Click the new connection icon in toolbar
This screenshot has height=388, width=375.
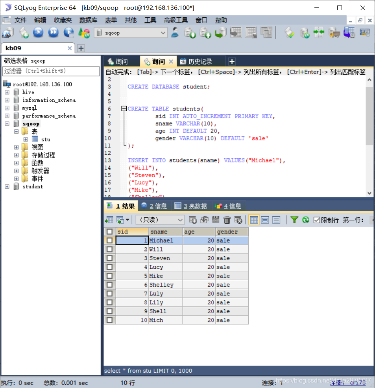[x=8, y=33]
